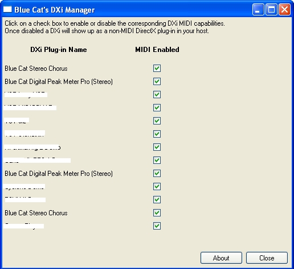
Task: Minimize the DXi Manager window
Action: [x=258, y=9]
